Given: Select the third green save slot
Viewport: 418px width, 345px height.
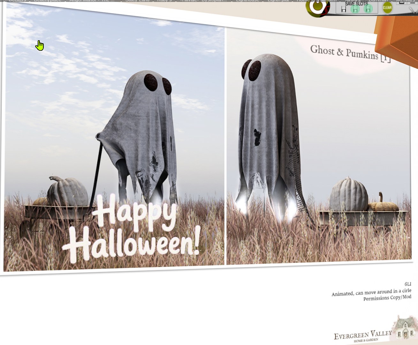Looking at the screenshot, I should coord(368,9).
